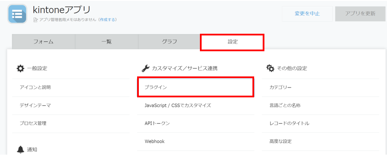The height and width of the screenshot is (155, 387).
Task: Click the gear icon beside 一般設定
Action: (21, 68)
